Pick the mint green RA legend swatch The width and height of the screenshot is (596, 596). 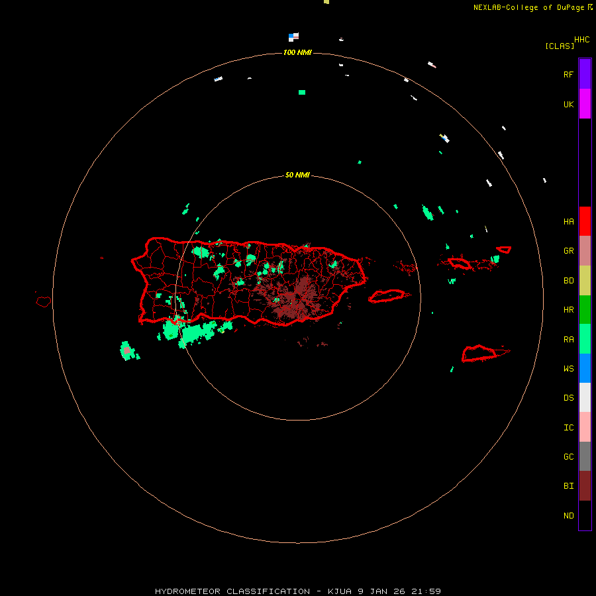[x=585, y=339]
